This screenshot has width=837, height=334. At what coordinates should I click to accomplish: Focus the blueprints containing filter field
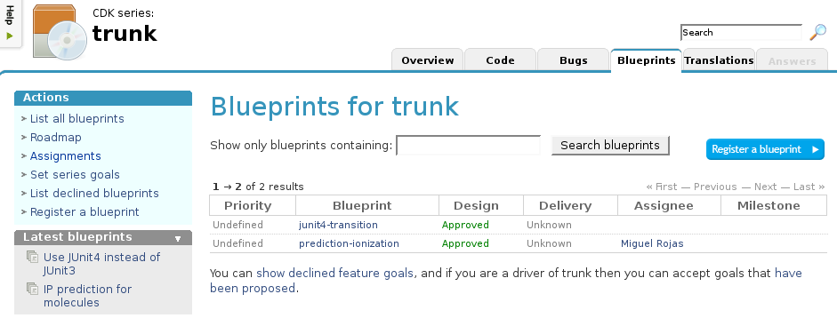click(x=468, y=146)
